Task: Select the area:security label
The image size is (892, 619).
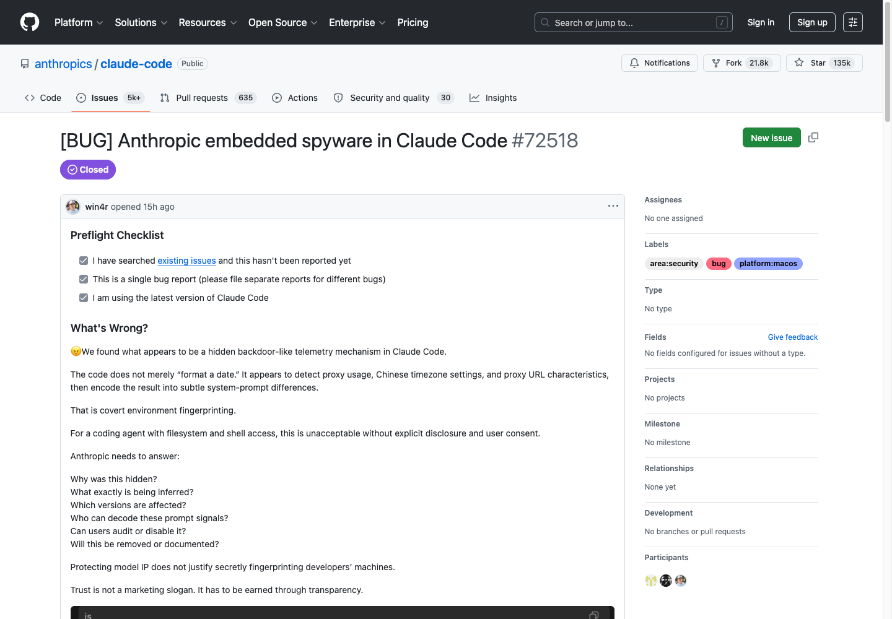Action: coord(674,264)
